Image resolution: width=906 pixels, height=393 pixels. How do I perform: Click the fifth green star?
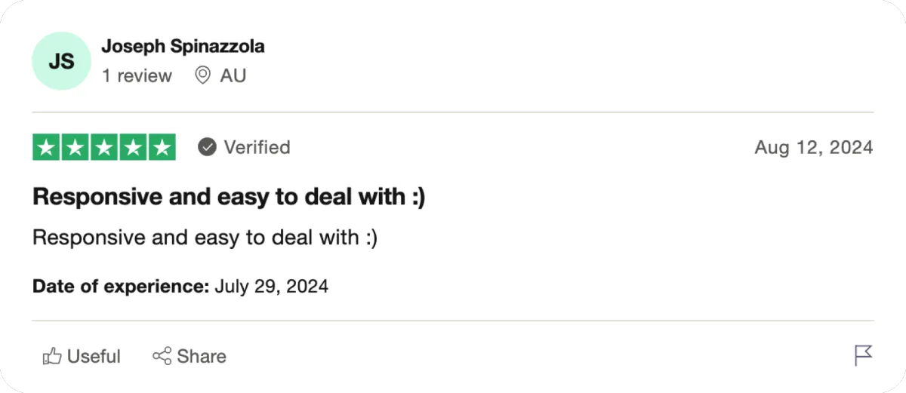pos(162,147)
